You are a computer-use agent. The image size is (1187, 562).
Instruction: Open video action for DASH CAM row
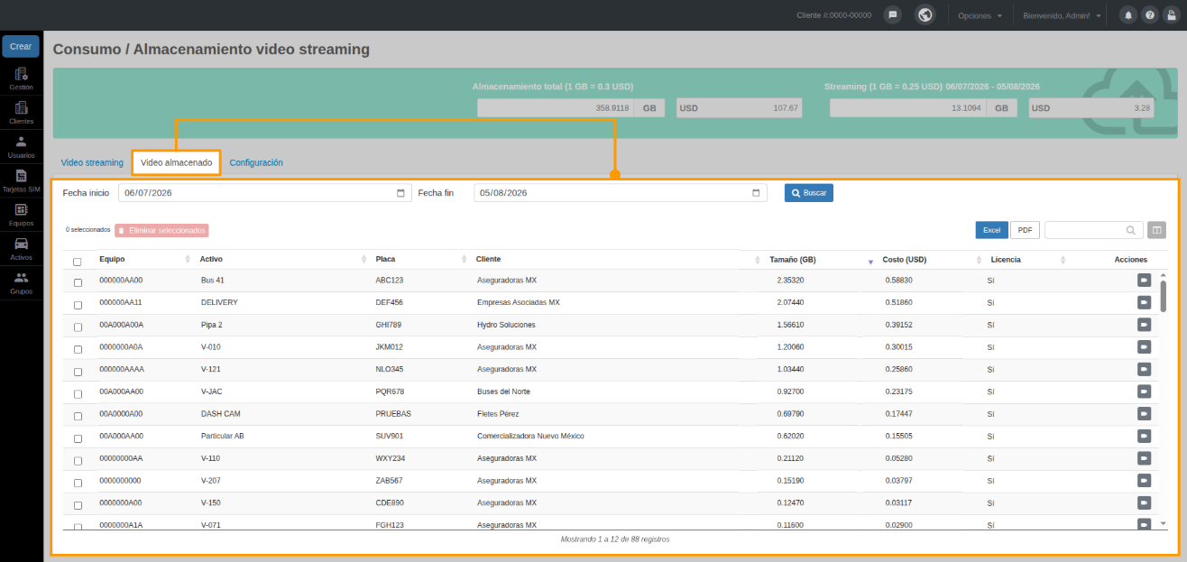(1144, 413)
